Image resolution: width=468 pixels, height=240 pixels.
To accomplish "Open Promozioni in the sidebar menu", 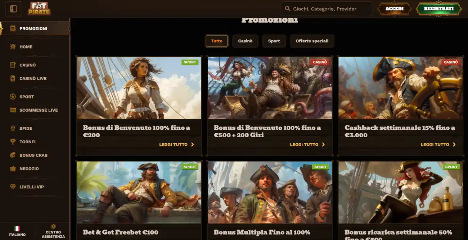I will (x=35, y=28).
